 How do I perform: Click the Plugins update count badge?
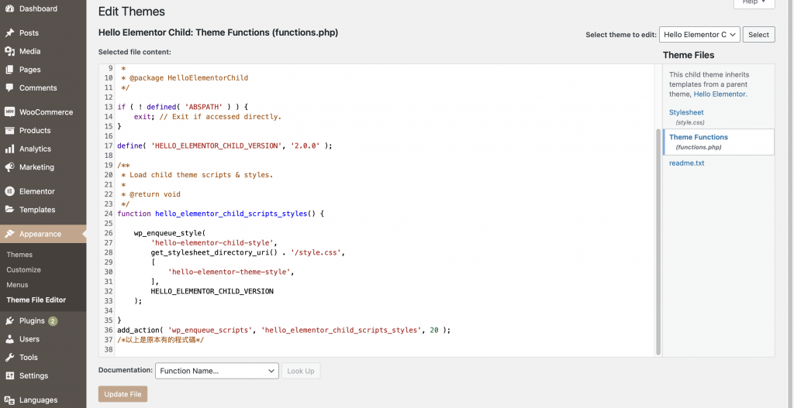[x=53, y=321]
